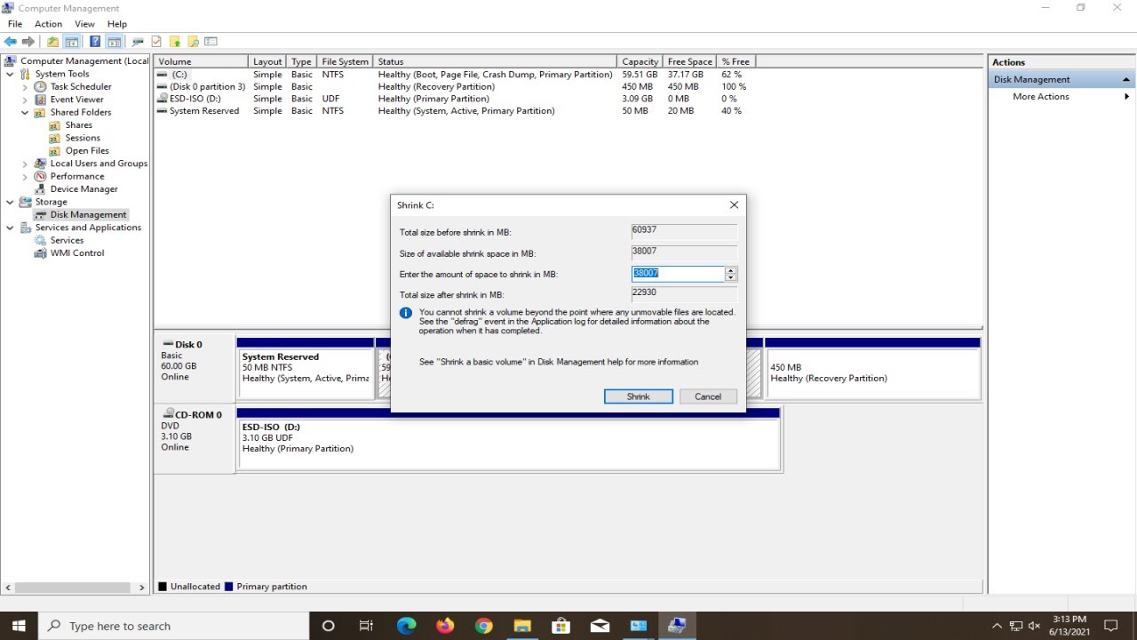Select the System Reserved volume row

(455, 111)
